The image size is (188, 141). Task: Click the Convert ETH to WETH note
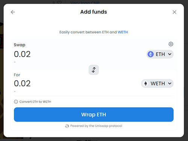pyautogui.click(x=35, y=102)
